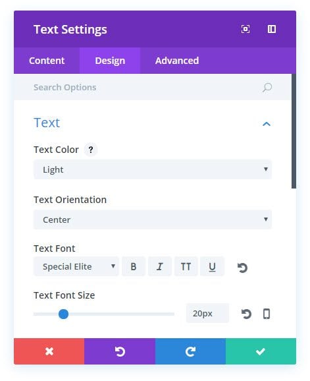Click the purple undo button at bottom
This screenshot has width=310, height=381.
(120, 351)
